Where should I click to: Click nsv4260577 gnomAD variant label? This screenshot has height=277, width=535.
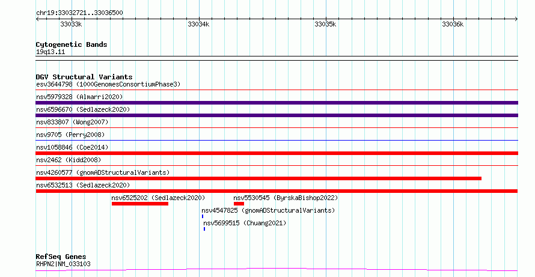[x=103, y=172]
